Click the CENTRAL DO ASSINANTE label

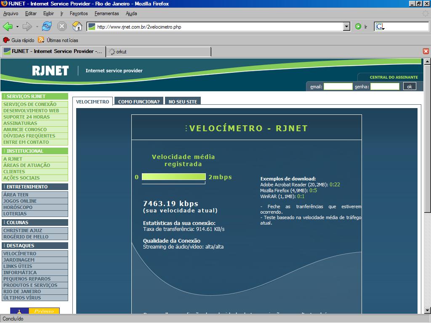point(394,77)
